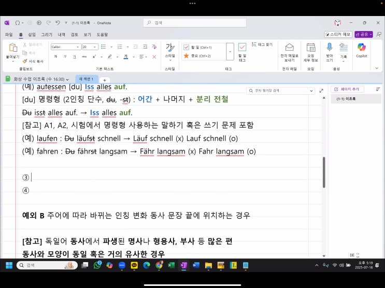This screenshot has height=288, width=385.
Task: Open Word from the taskbar
Action: coord(196,265)
